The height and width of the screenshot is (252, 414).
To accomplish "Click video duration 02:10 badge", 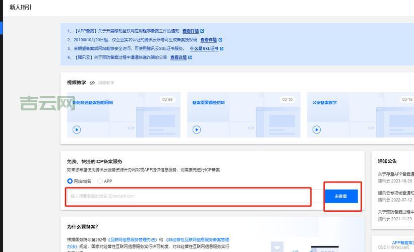I will click(287, 99).
